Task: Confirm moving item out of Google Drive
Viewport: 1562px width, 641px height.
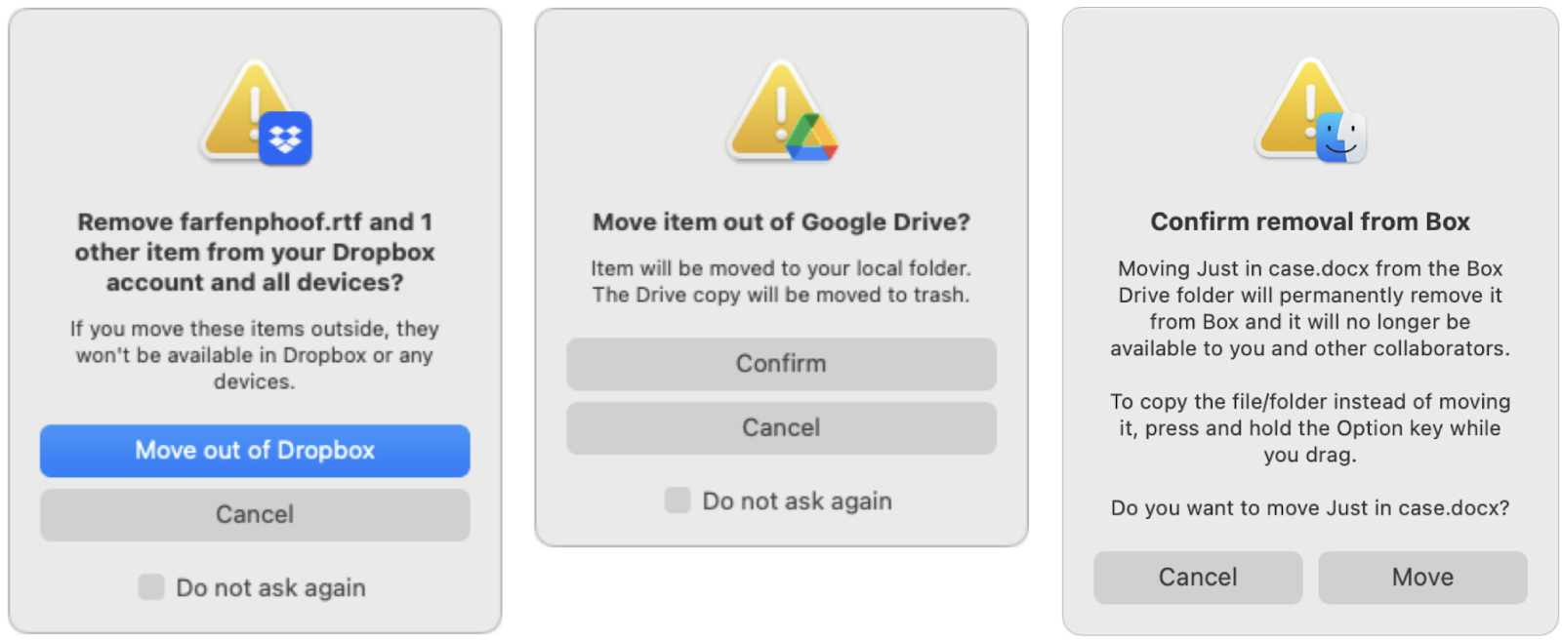Action: click(x=781, y=364)
